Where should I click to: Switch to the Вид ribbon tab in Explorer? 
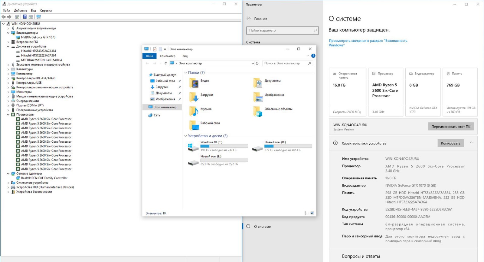click(185, 56)
